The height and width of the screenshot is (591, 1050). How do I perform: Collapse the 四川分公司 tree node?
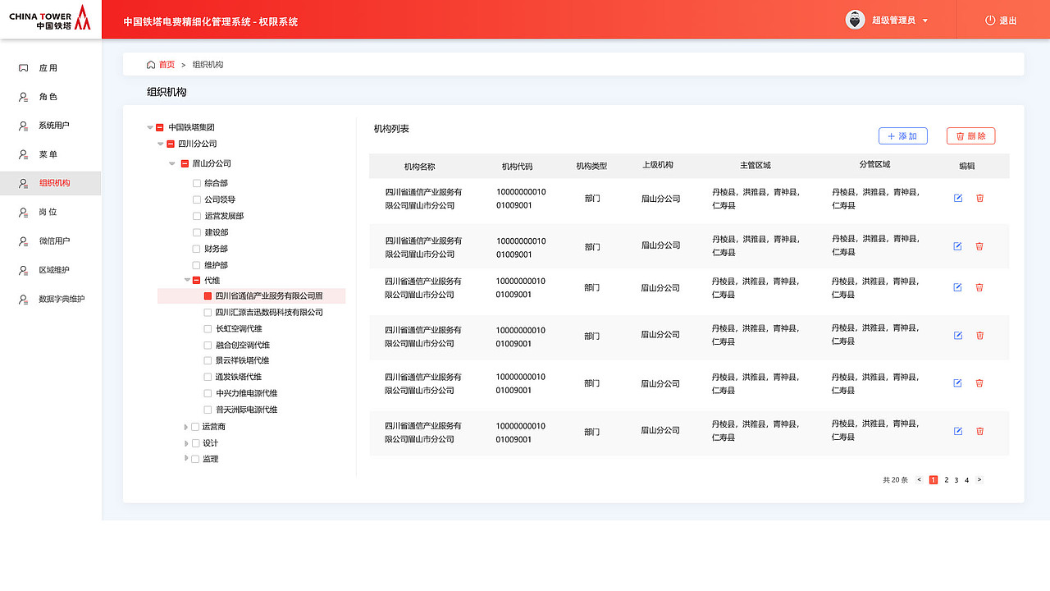coord(161,144)
